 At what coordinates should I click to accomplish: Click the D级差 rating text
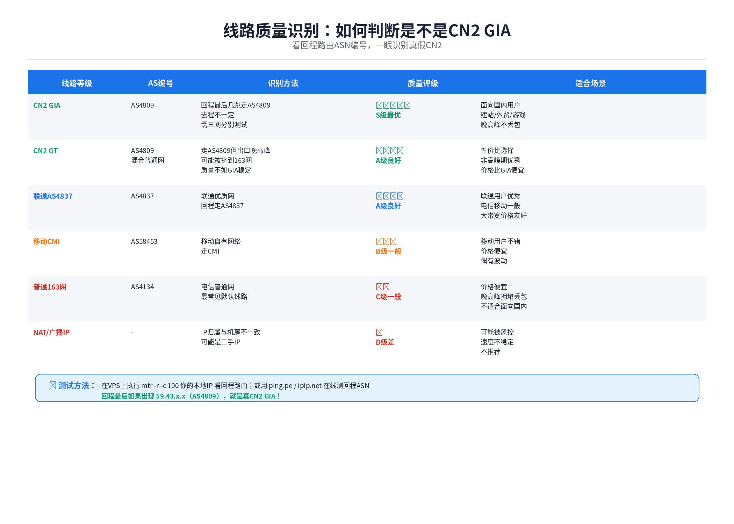click(x=385, y=342)
